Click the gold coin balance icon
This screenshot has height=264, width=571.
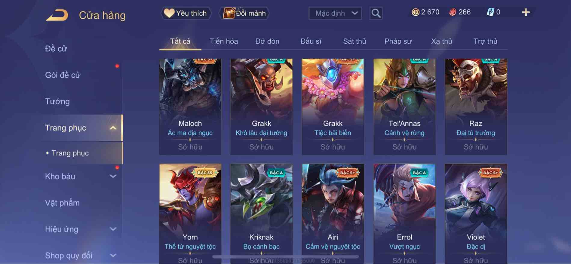416,12
